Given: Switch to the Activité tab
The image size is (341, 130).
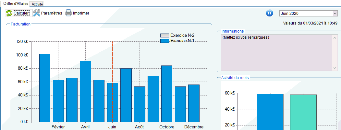Looking at the screenshot, I should click(37, 4).
